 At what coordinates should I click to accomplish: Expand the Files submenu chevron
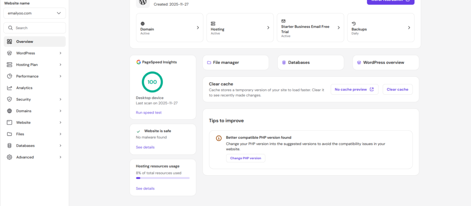[x=60, y=134]
